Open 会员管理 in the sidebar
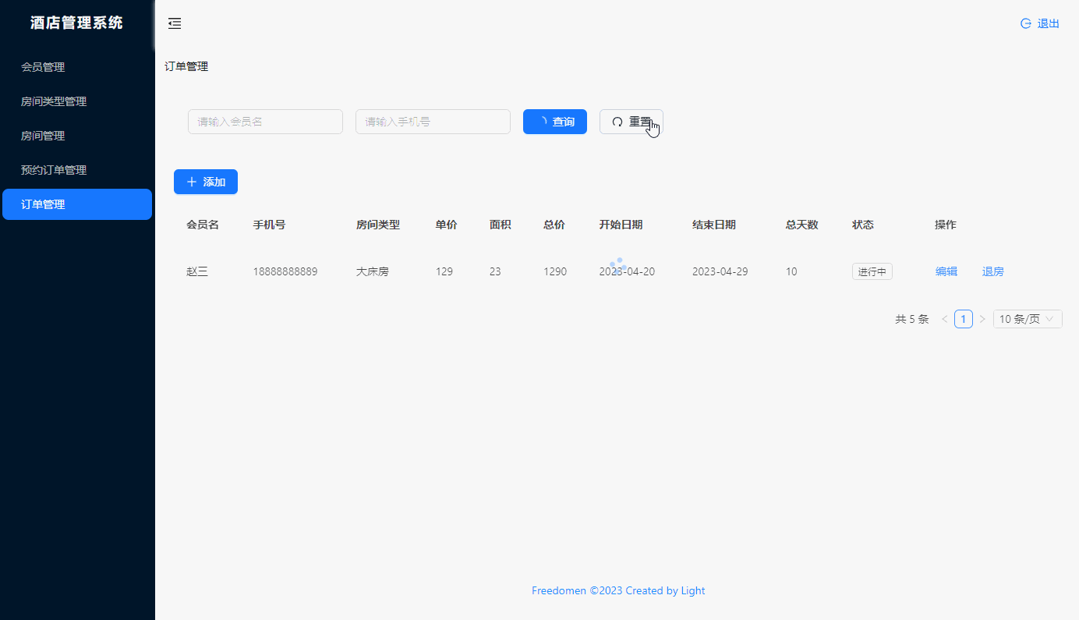 point(77,67)
